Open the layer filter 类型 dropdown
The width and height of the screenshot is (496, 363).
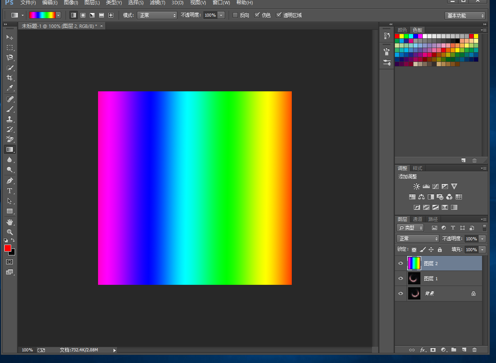tap(410, 228)
